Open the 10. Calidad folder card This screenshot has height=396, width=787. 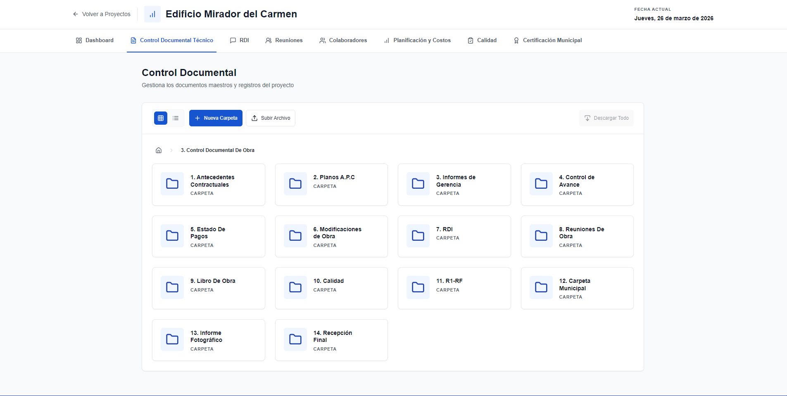331,288
